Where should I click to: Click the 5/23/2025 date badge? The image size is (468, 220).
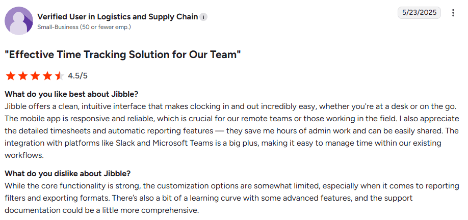[419, 13]
